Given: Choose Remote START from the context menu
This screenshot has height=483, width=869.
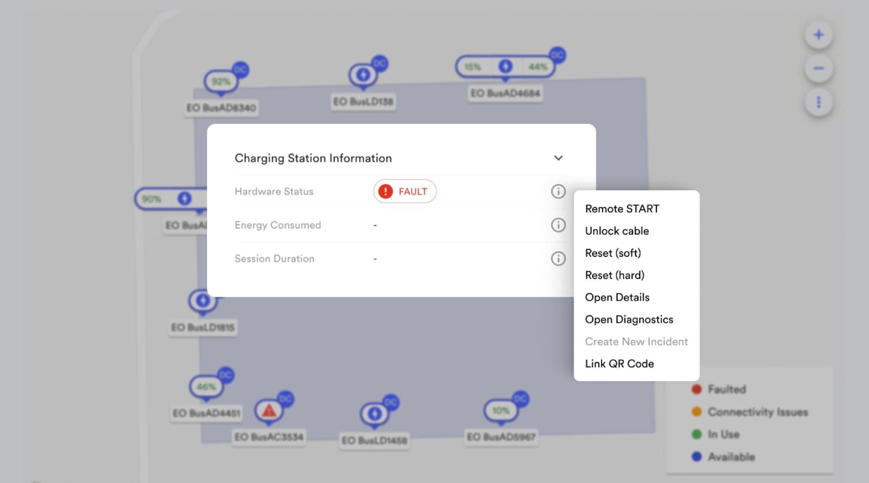Looking at the screenshot, I should pyautogui.click(x=622, y=209).
